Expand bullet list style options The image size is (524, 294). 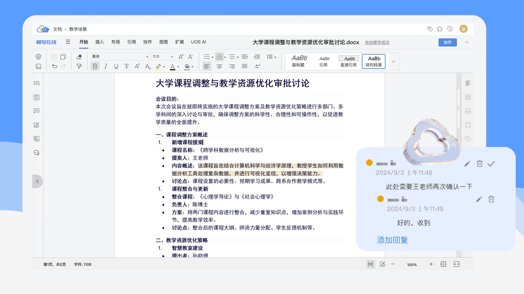[x=212, y=57]
